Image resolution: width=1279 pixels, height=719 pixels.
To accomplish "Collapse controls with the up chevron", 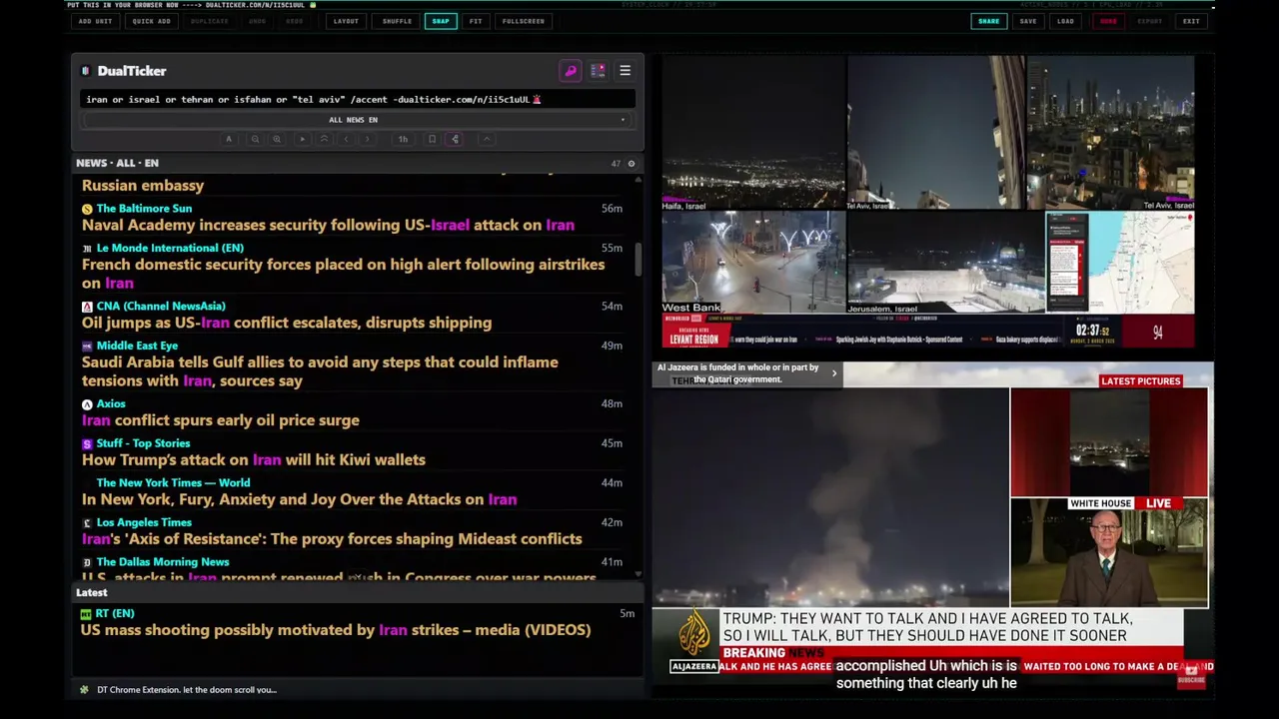I will [487, 139].
